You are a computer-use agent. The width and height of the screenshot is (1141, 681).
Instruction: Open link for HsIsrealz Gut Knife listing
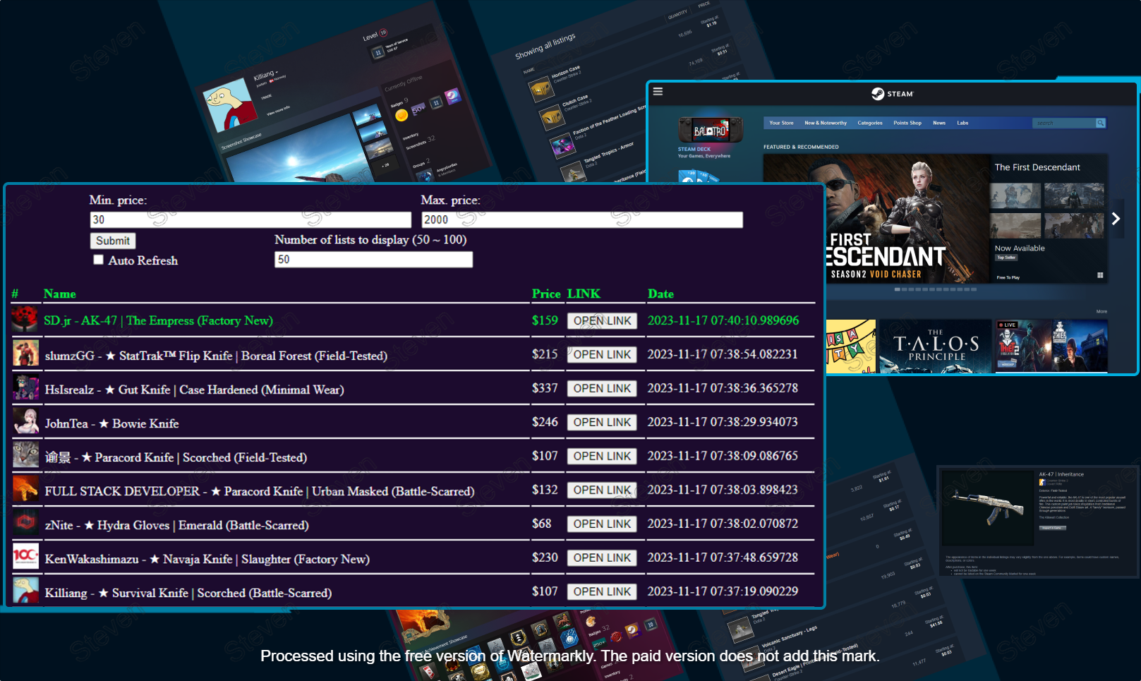pyautogui.click(x=602, y=389)
